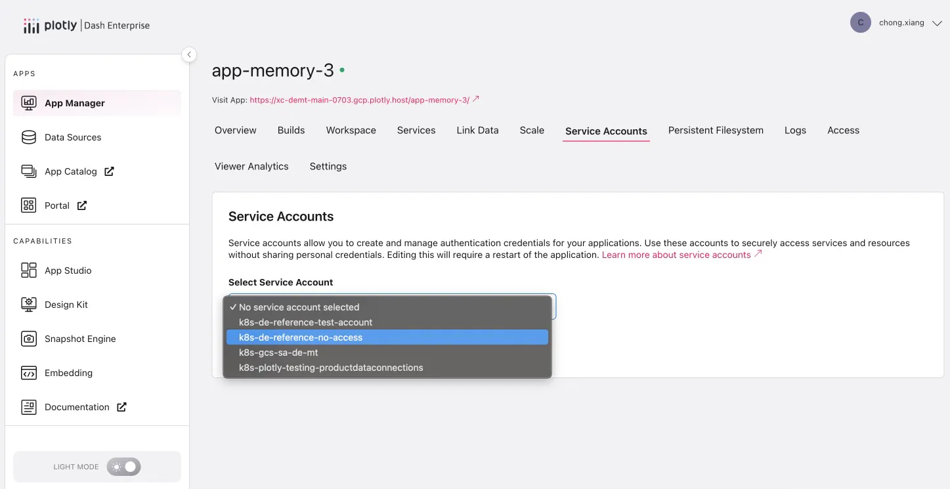Image resolution: width=950 pixels, height=489 pixels.
Task: Select k8s-de-reference-test-account option
Action: pyautogui.click(x=387, y=322)
